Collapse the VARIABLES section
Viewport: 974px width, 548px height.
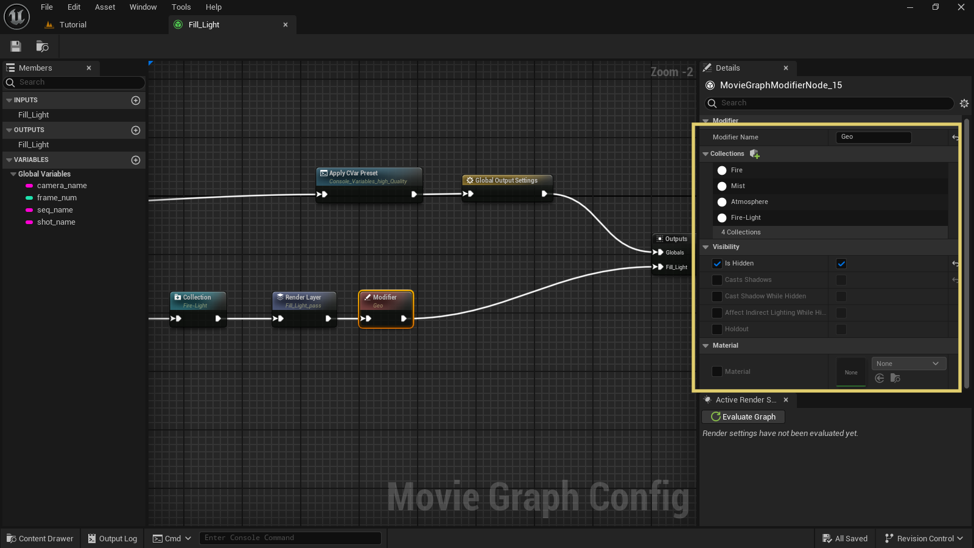(9, 160)
